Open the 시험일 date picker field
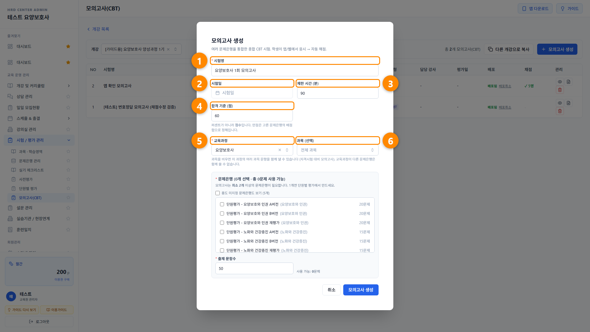The height and width of the screenshot is (332, 590). coord(252,93)
